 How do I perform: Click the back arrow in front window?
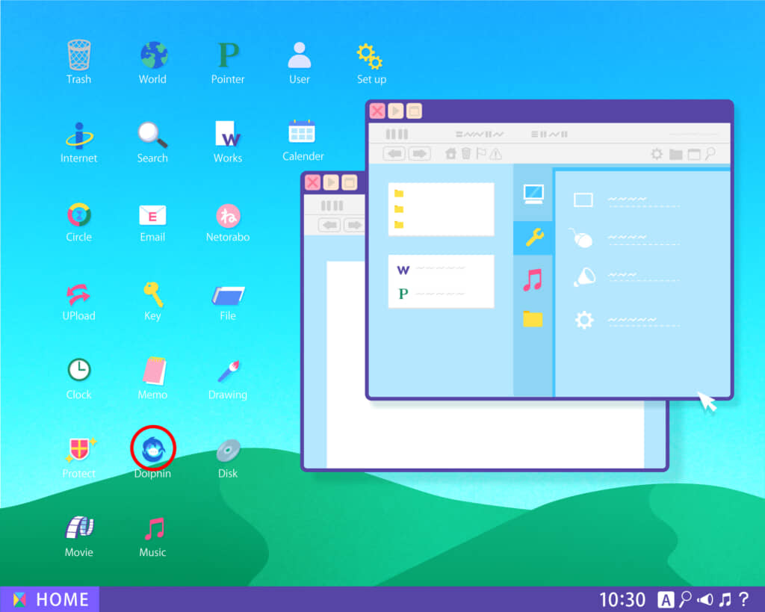pyautogui.click(x=394, y=154)
